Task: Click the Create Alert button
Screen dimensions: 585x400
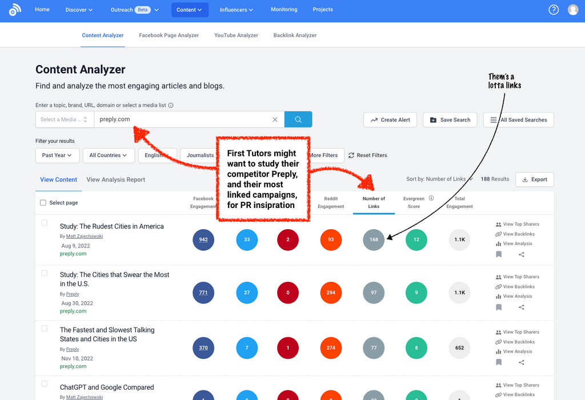Action: [x=390, y=120]
